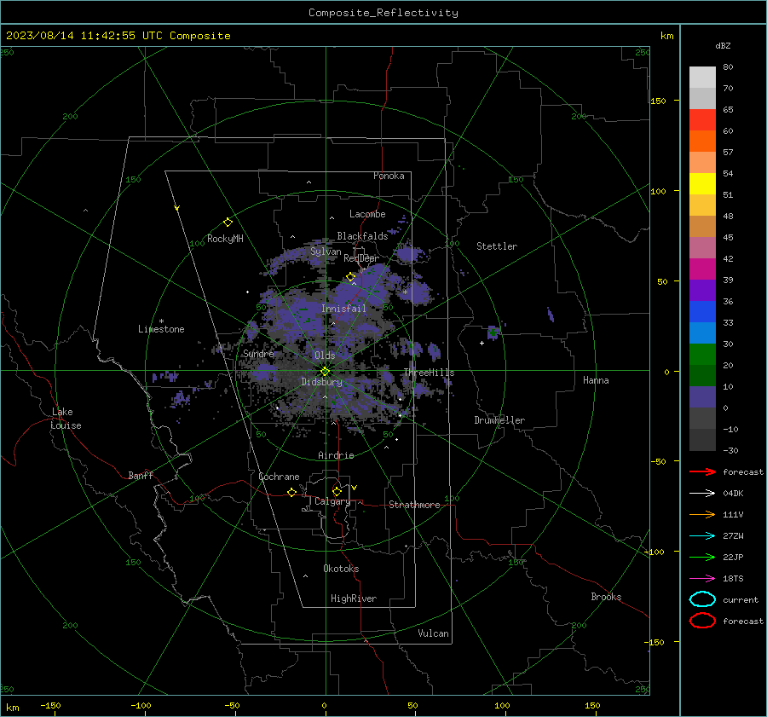Click the white 04DK arrow icon

(x=702, y=493)
